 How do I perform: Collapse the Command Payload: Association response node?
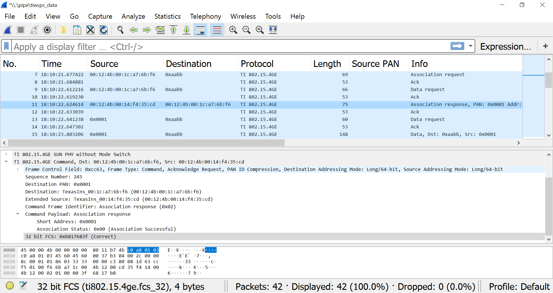point(18,214)
